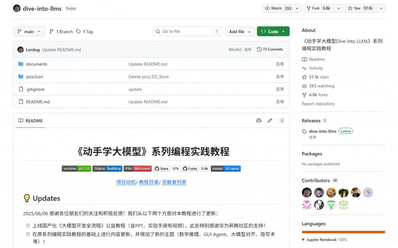This screenshot has width=398, height=248.
Task: Open the Releases section heading
Action: (311, 121)
